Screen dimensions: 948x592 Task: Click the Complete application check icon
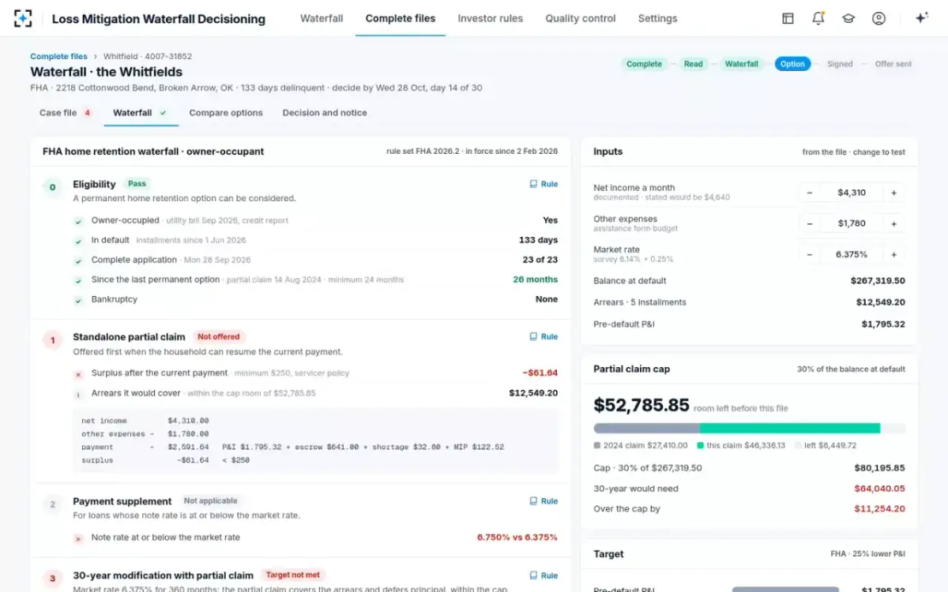[x=78, y=260]
